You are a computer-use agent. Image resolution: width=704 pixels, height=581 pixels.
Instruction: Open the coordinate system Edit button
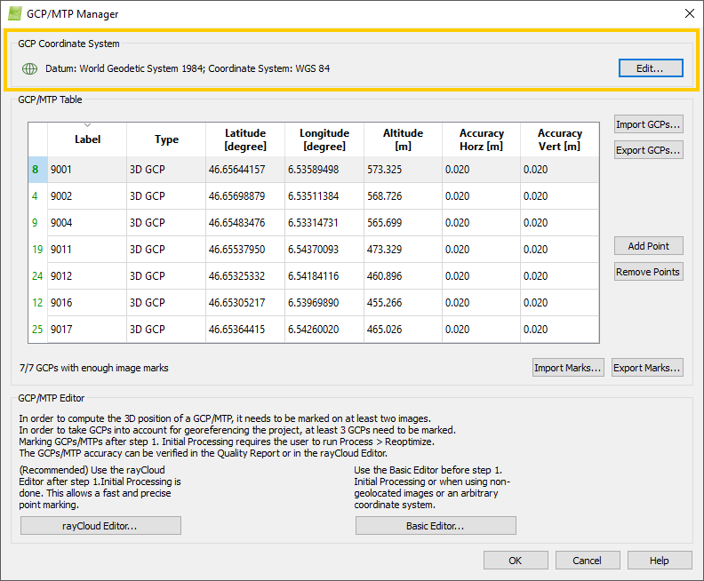click(x=651, y=68)
